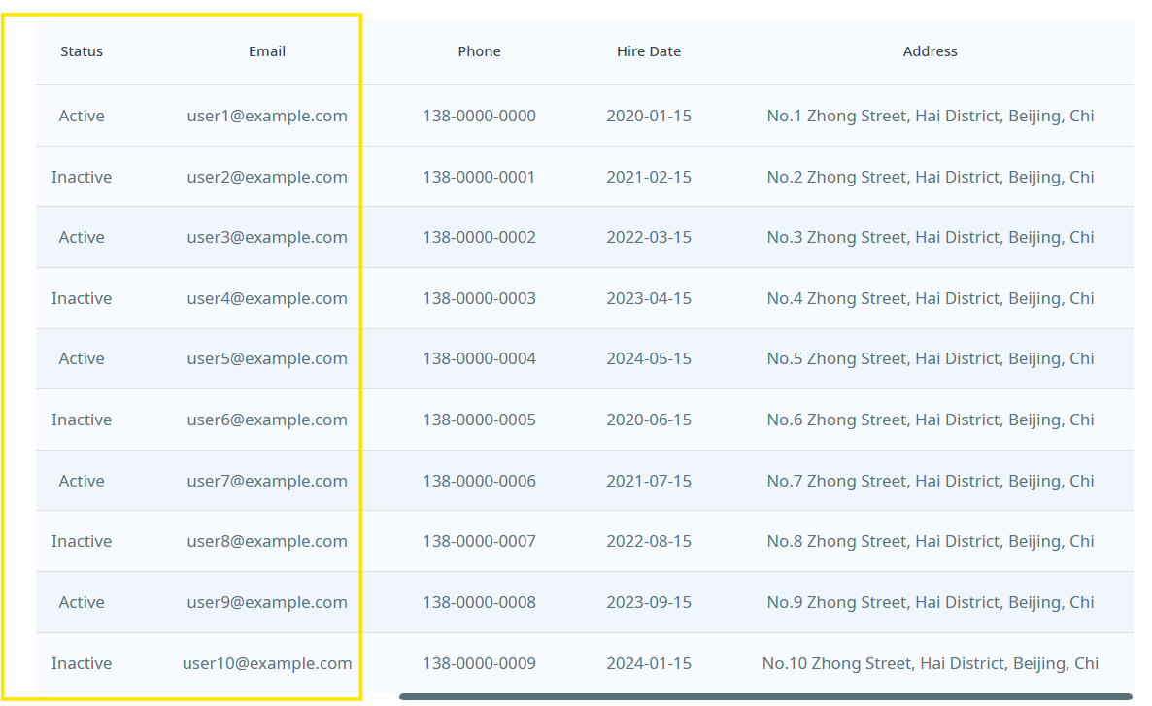Click phone number 138-0000-0000
Screen dimensions: 1152x706
(x=479, y=117)
